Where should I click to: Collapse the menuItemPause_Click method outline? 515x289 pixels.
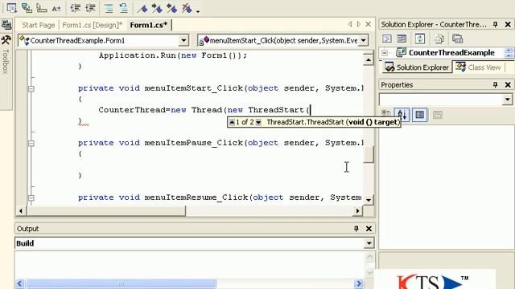tap(31, 143)
